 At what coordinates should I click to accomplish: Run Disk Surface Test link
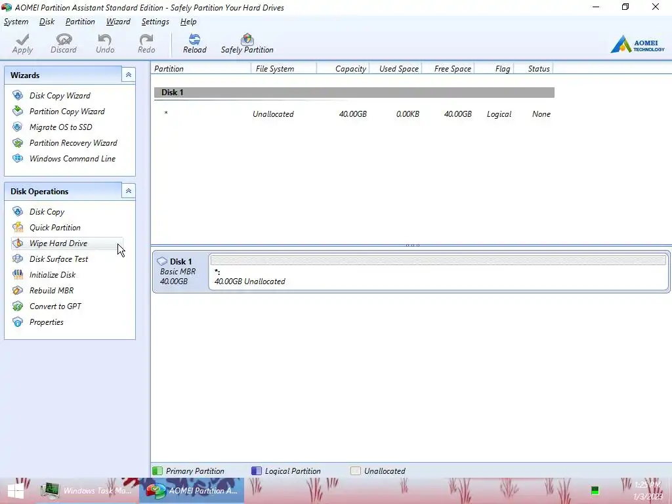58,259
